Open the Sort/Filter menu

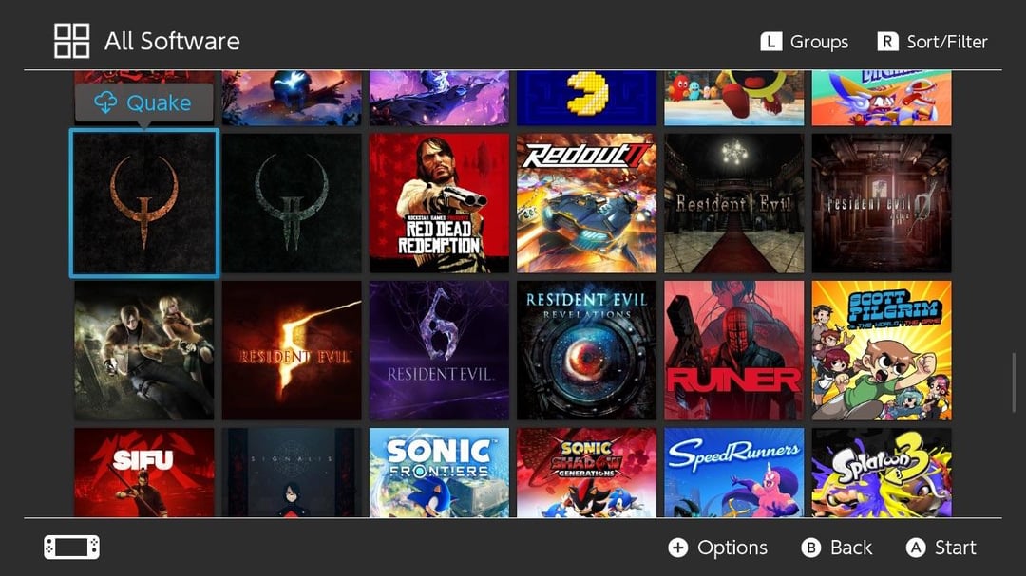tap(933, 42)
